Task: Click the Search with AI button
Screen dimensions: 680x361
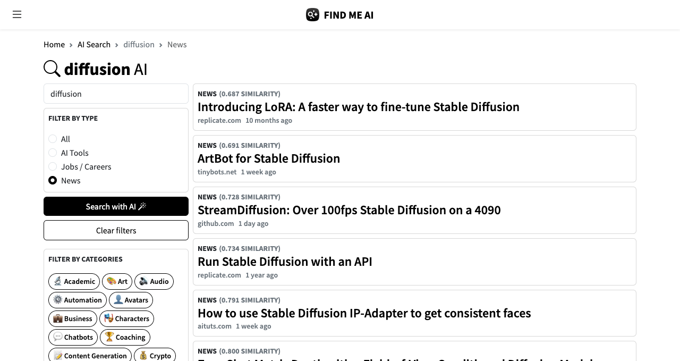Action: tap(116, 206)
